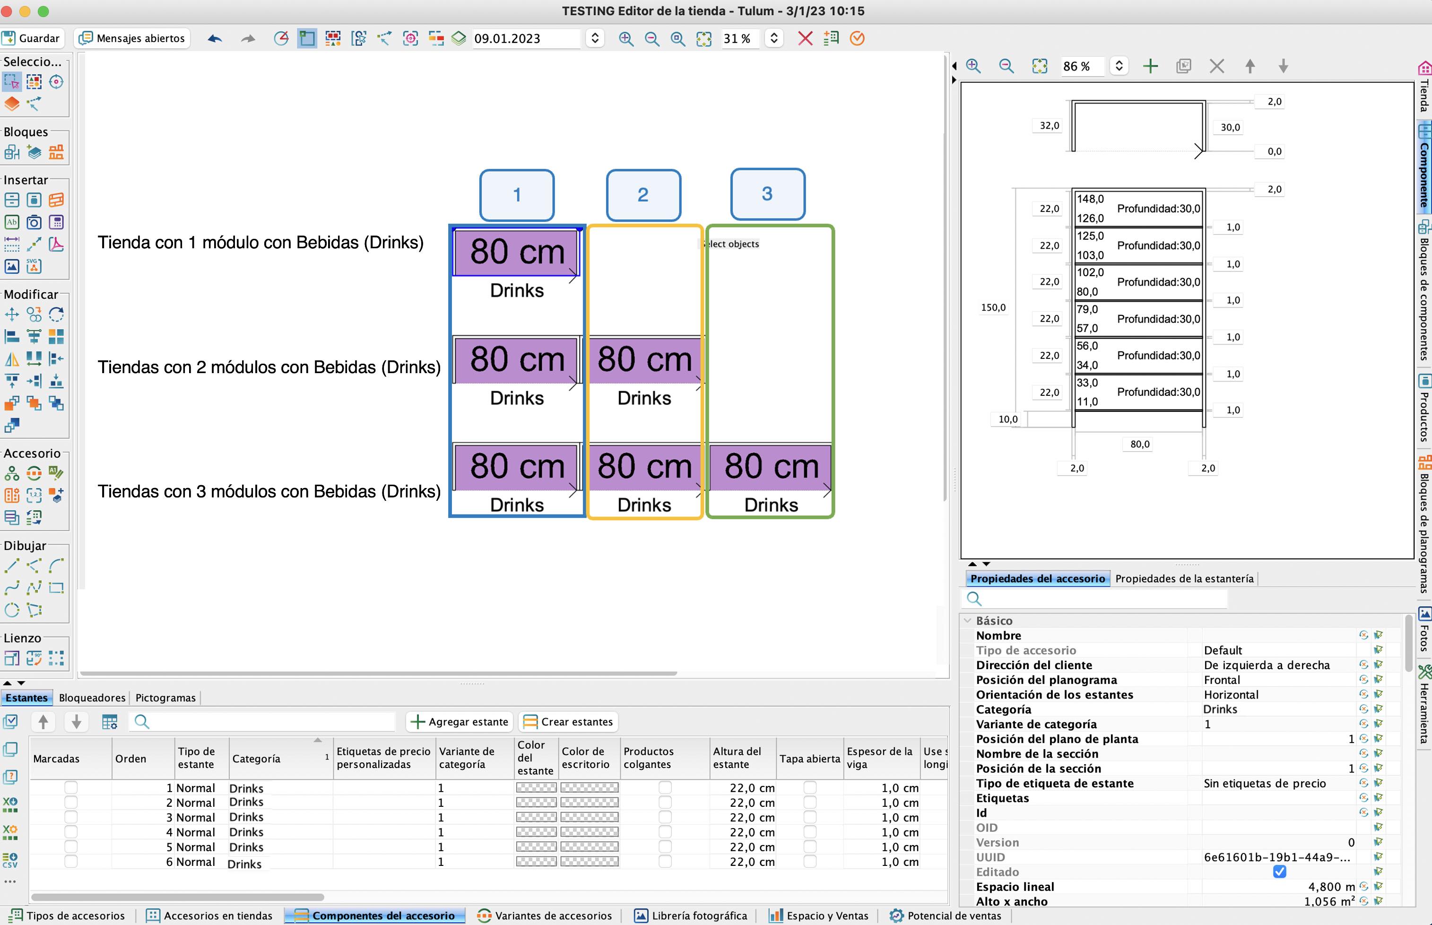The width and height of the screenshot is (1432, 925).
Task: Check Marcadas box for row 1
Action: [71, 787]
